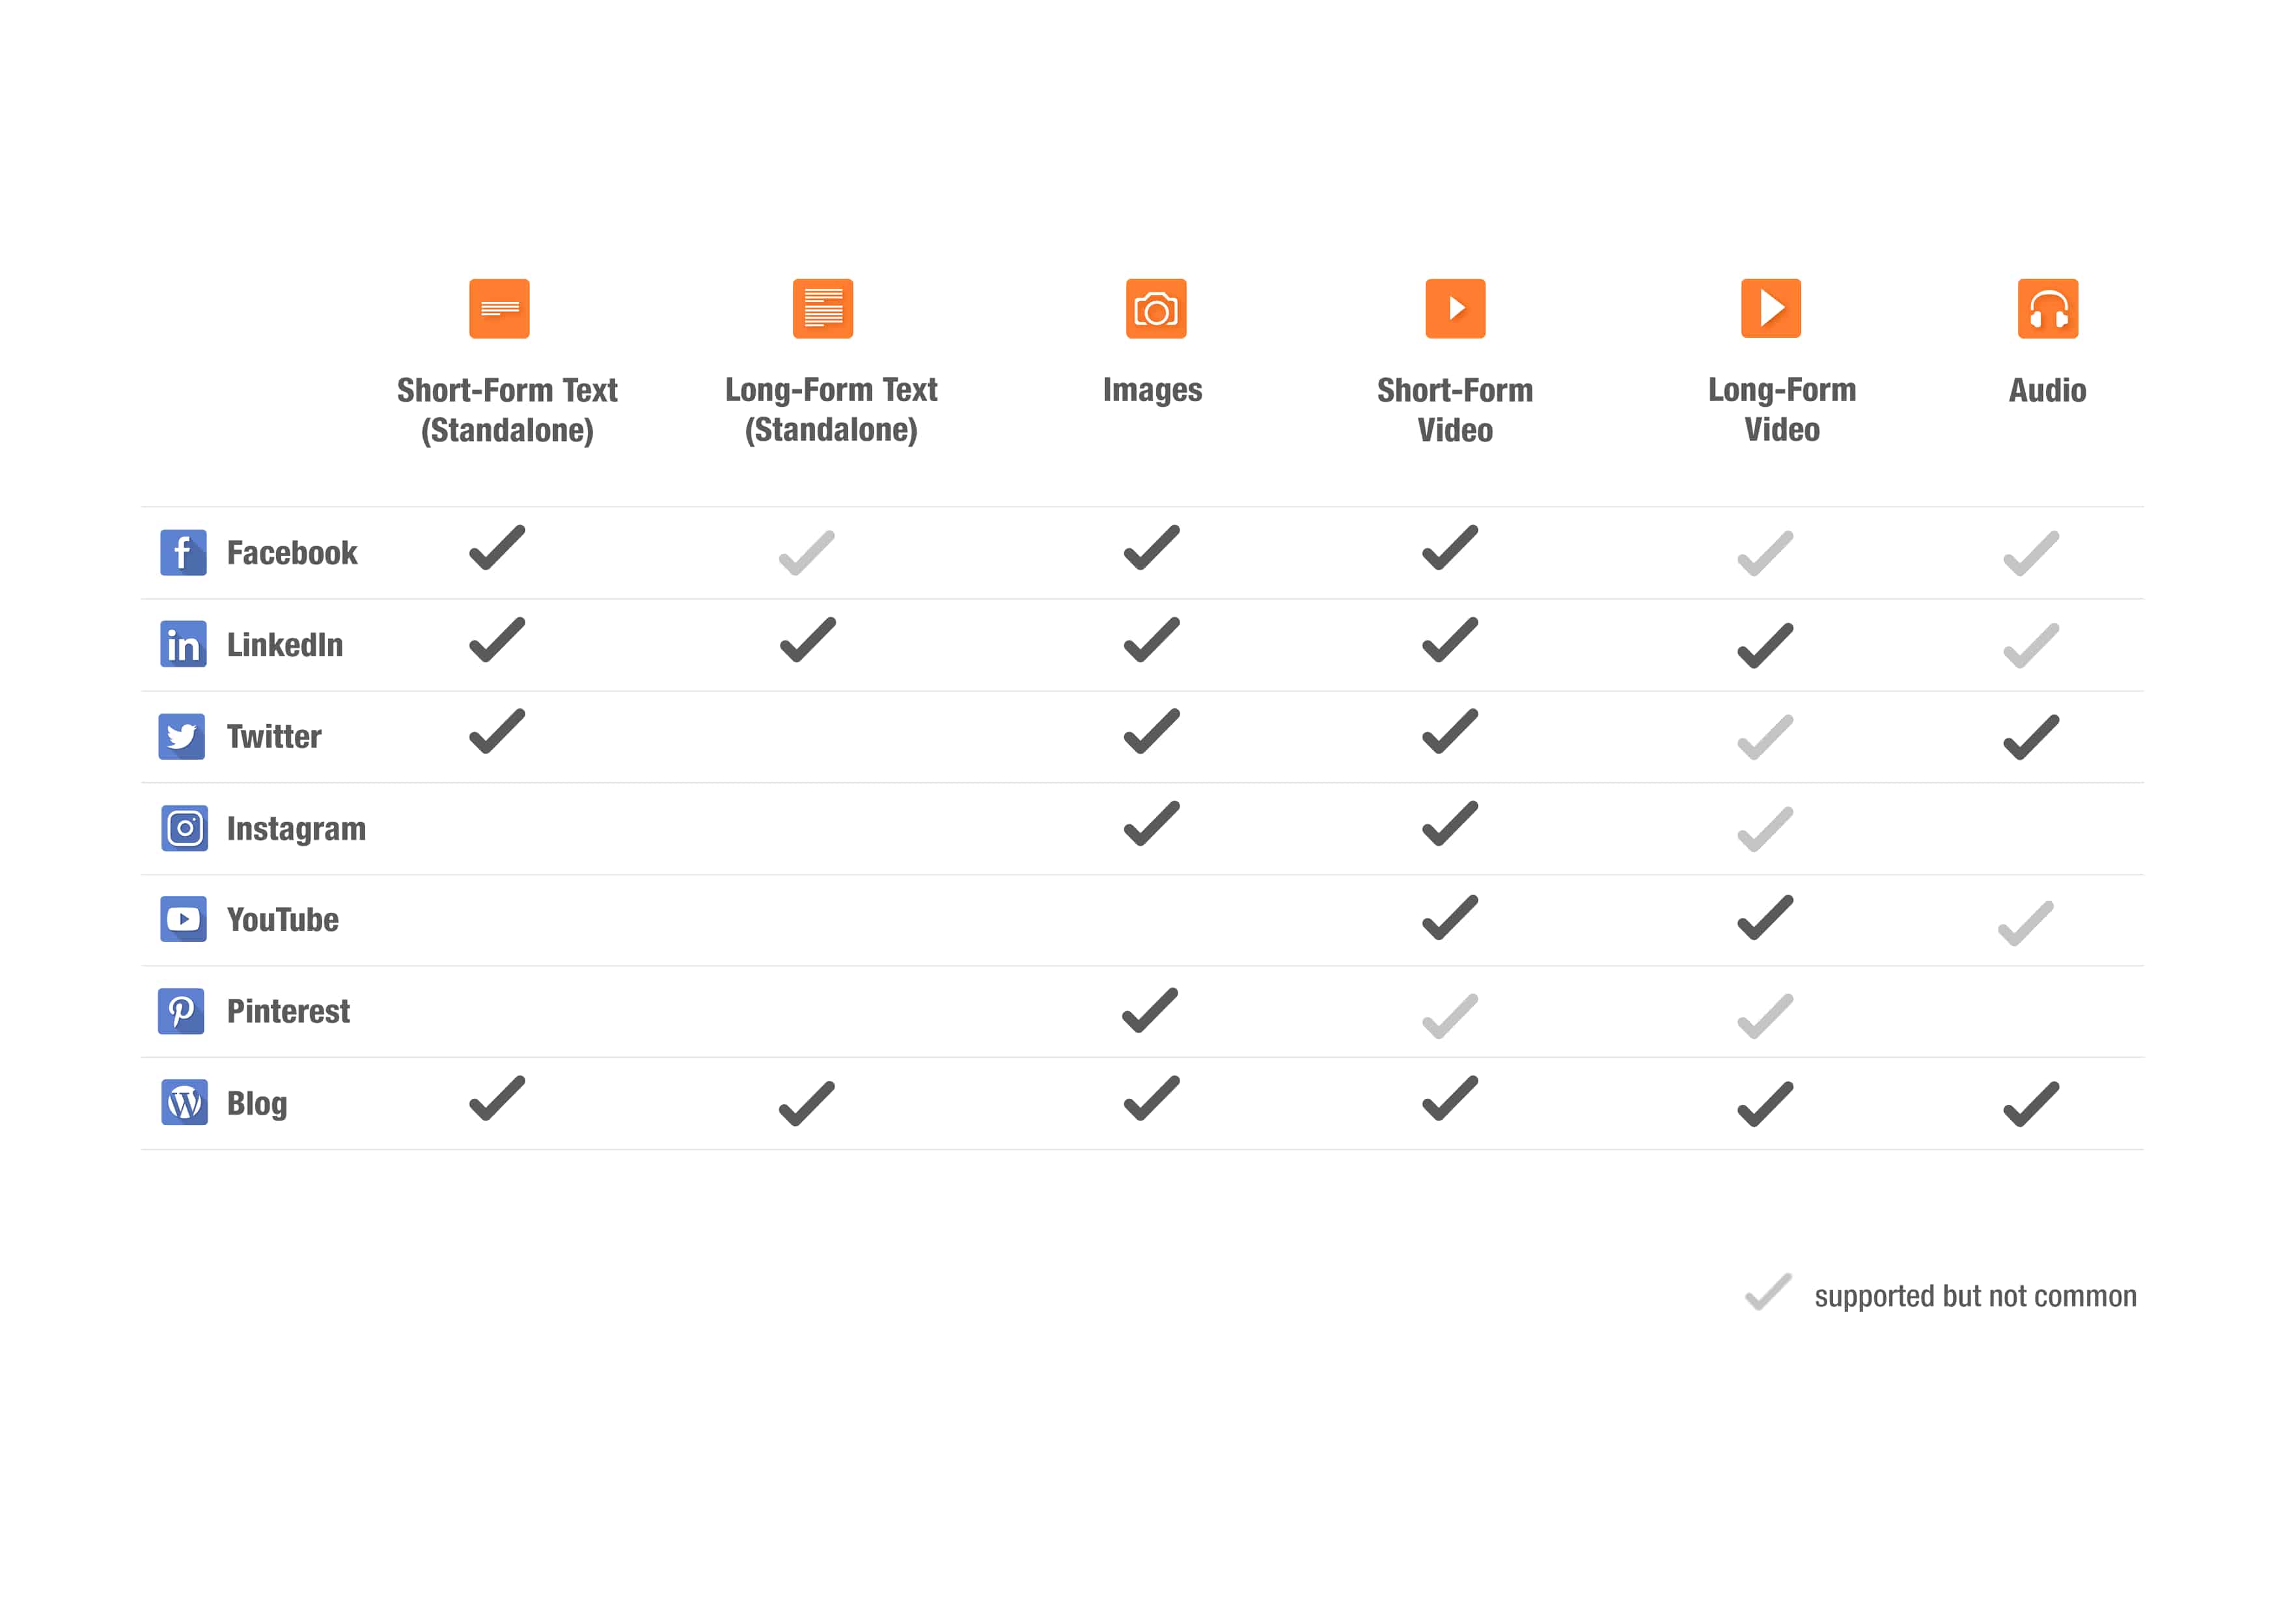This screenshot has width=2281, height=1614.
Task: Click the Facebook logo icon
Action: tap(184, 553)
